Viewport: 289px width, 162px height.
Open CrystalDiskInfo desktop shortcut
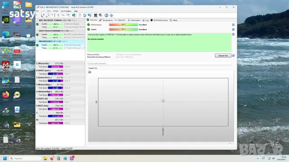pos(5,82)
